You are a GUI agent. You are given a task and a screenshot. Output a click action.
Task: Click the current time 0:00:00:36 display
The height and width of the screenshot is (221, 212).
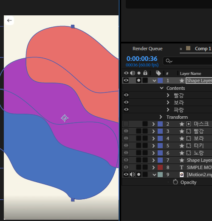tap(142, 59)
